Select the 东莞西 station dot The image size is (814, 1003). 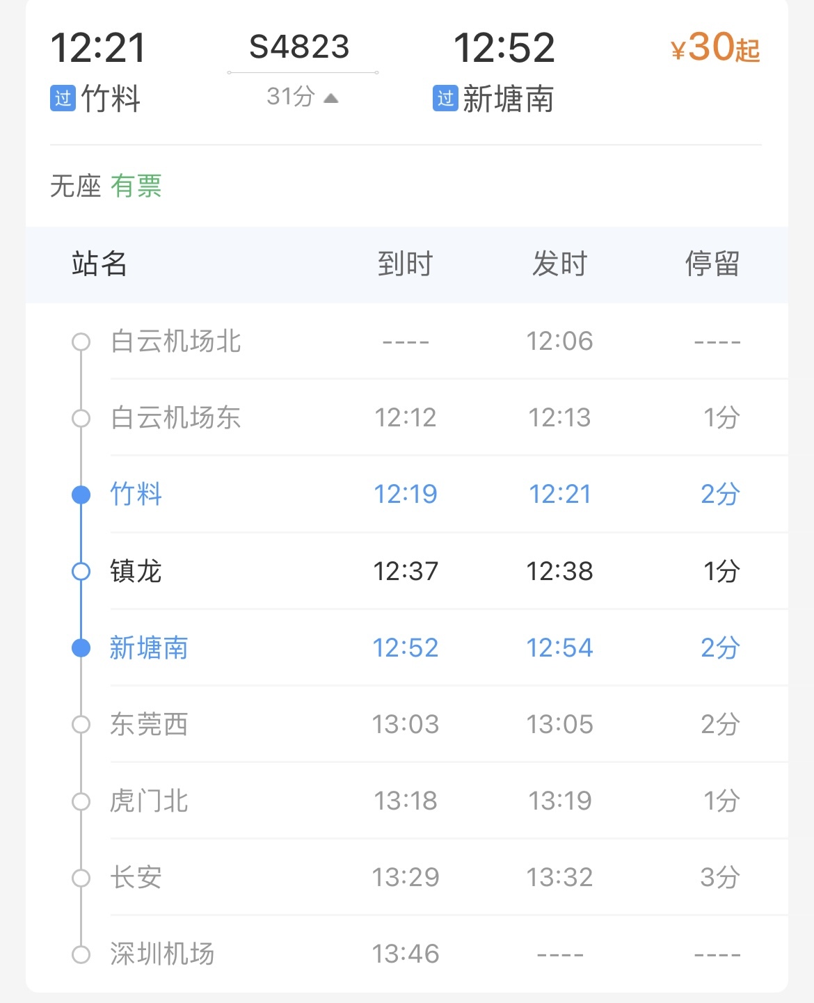[x=81, y=724]
